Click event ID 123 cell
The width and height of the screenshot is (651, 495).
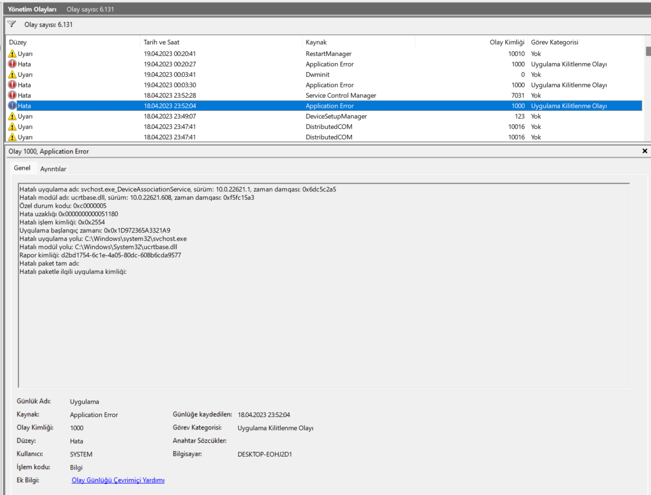(519, 116)
